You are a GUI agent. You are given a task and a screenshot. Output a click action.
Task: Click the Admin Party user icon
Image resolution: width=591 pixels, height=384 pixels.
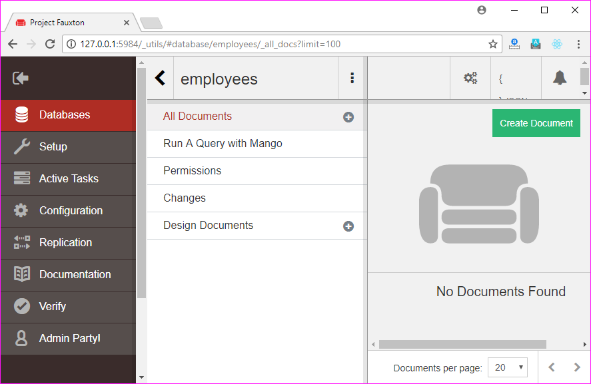pos(21,338)
